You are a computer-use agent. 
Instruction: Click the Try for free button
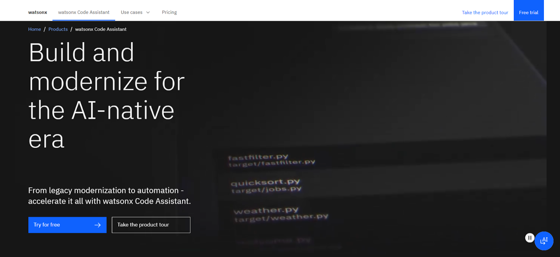point(67,225)
